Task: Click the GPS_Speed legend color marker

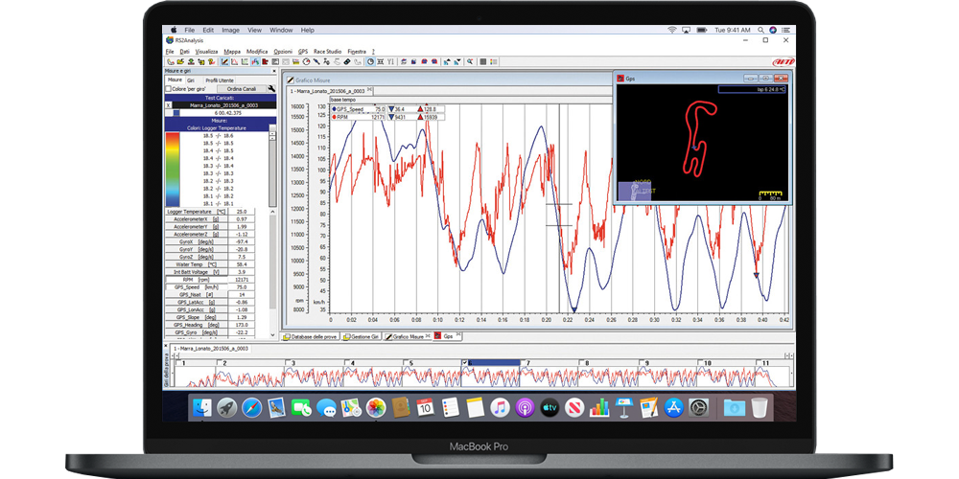Action: tap(334, 109)
